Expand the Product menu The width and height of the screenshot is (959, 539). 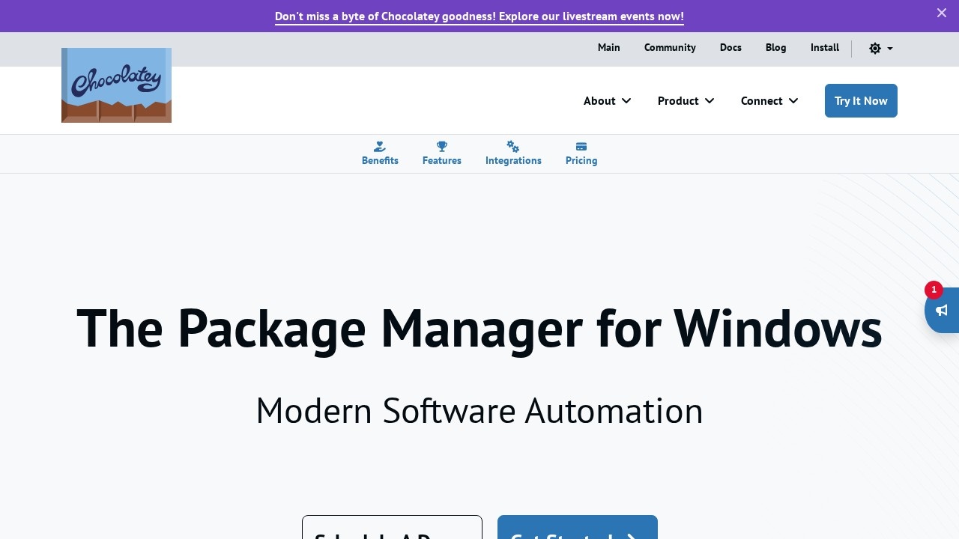point(686,101)
